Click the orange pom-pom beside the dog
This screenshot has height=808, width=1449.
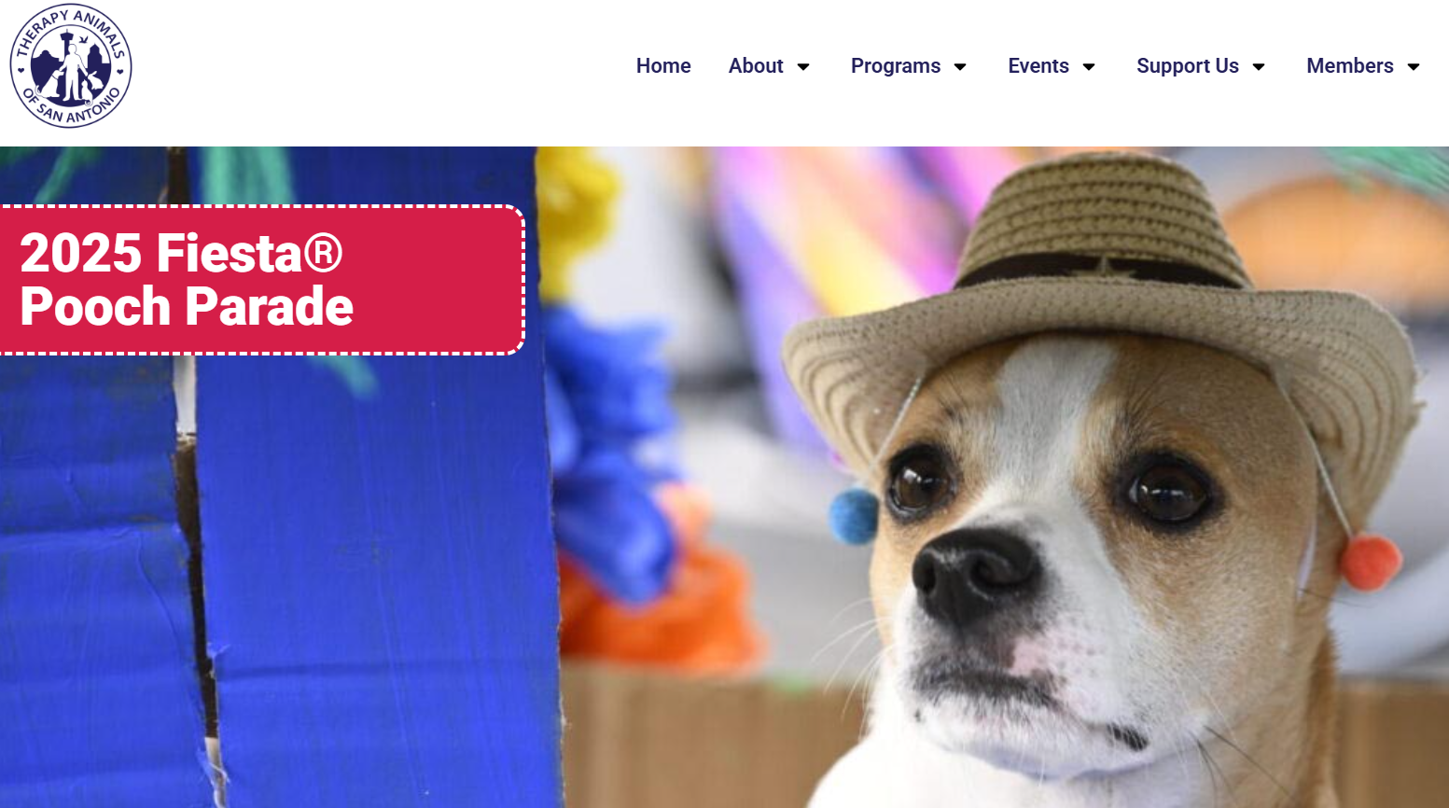(x=1371, y=562)
